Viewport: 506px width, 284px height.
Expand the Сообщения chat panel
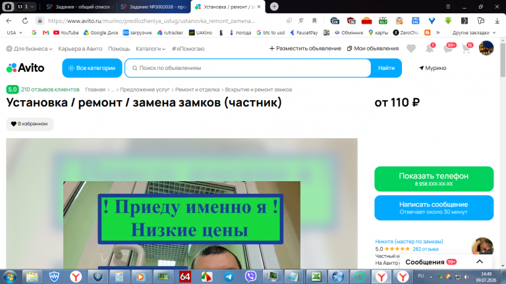tap(480, 262)
